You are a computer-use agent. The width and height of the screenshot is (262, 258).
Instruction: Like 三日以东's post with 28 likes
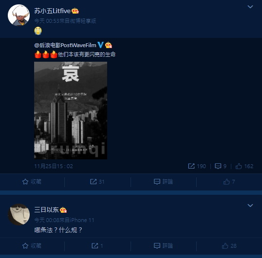coord(229,246)
